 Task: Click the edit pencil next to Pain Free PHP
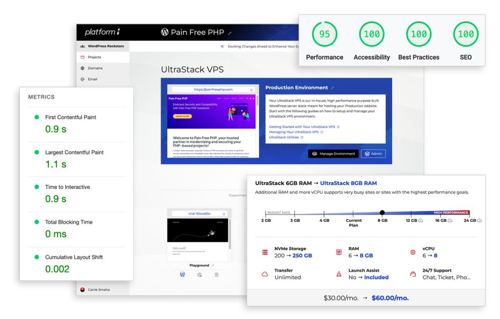click(229, 33)
